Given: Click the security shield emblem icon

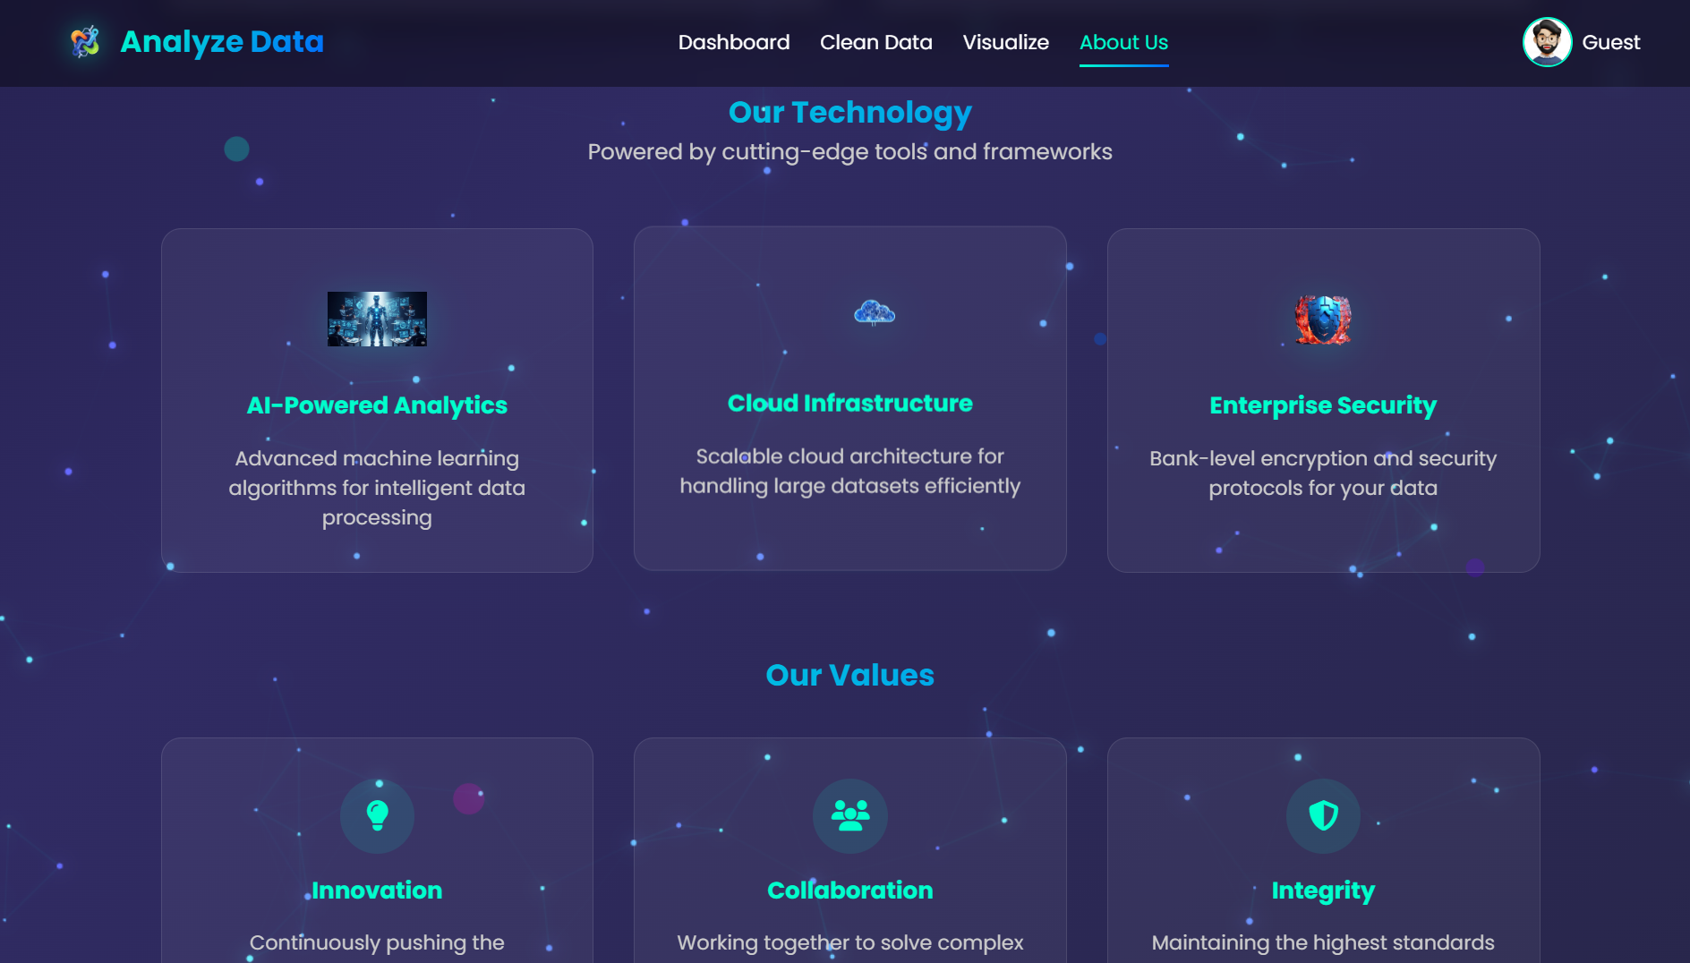Looking at the screenshot, I should [x=1323, y=320].
